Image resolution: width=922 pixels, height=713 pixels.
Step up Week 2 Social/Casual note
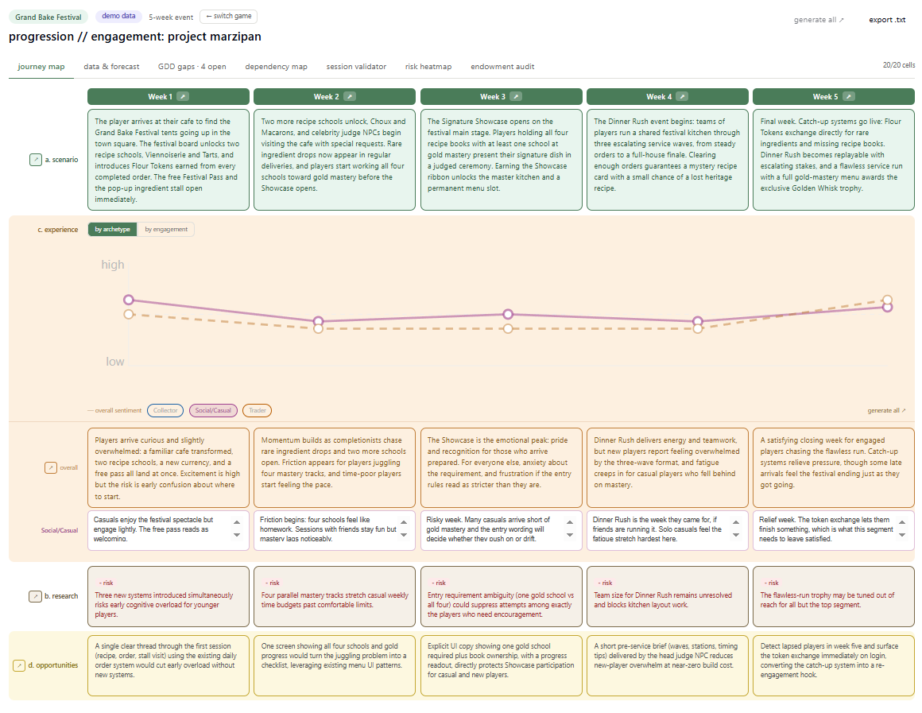(404, 522)
